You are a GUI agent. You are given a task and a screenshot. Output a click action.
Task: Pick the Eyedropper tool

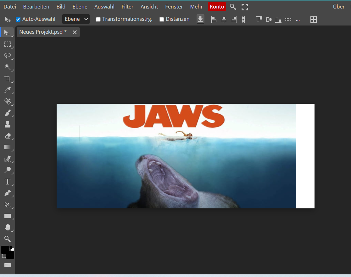coord(8,90)
